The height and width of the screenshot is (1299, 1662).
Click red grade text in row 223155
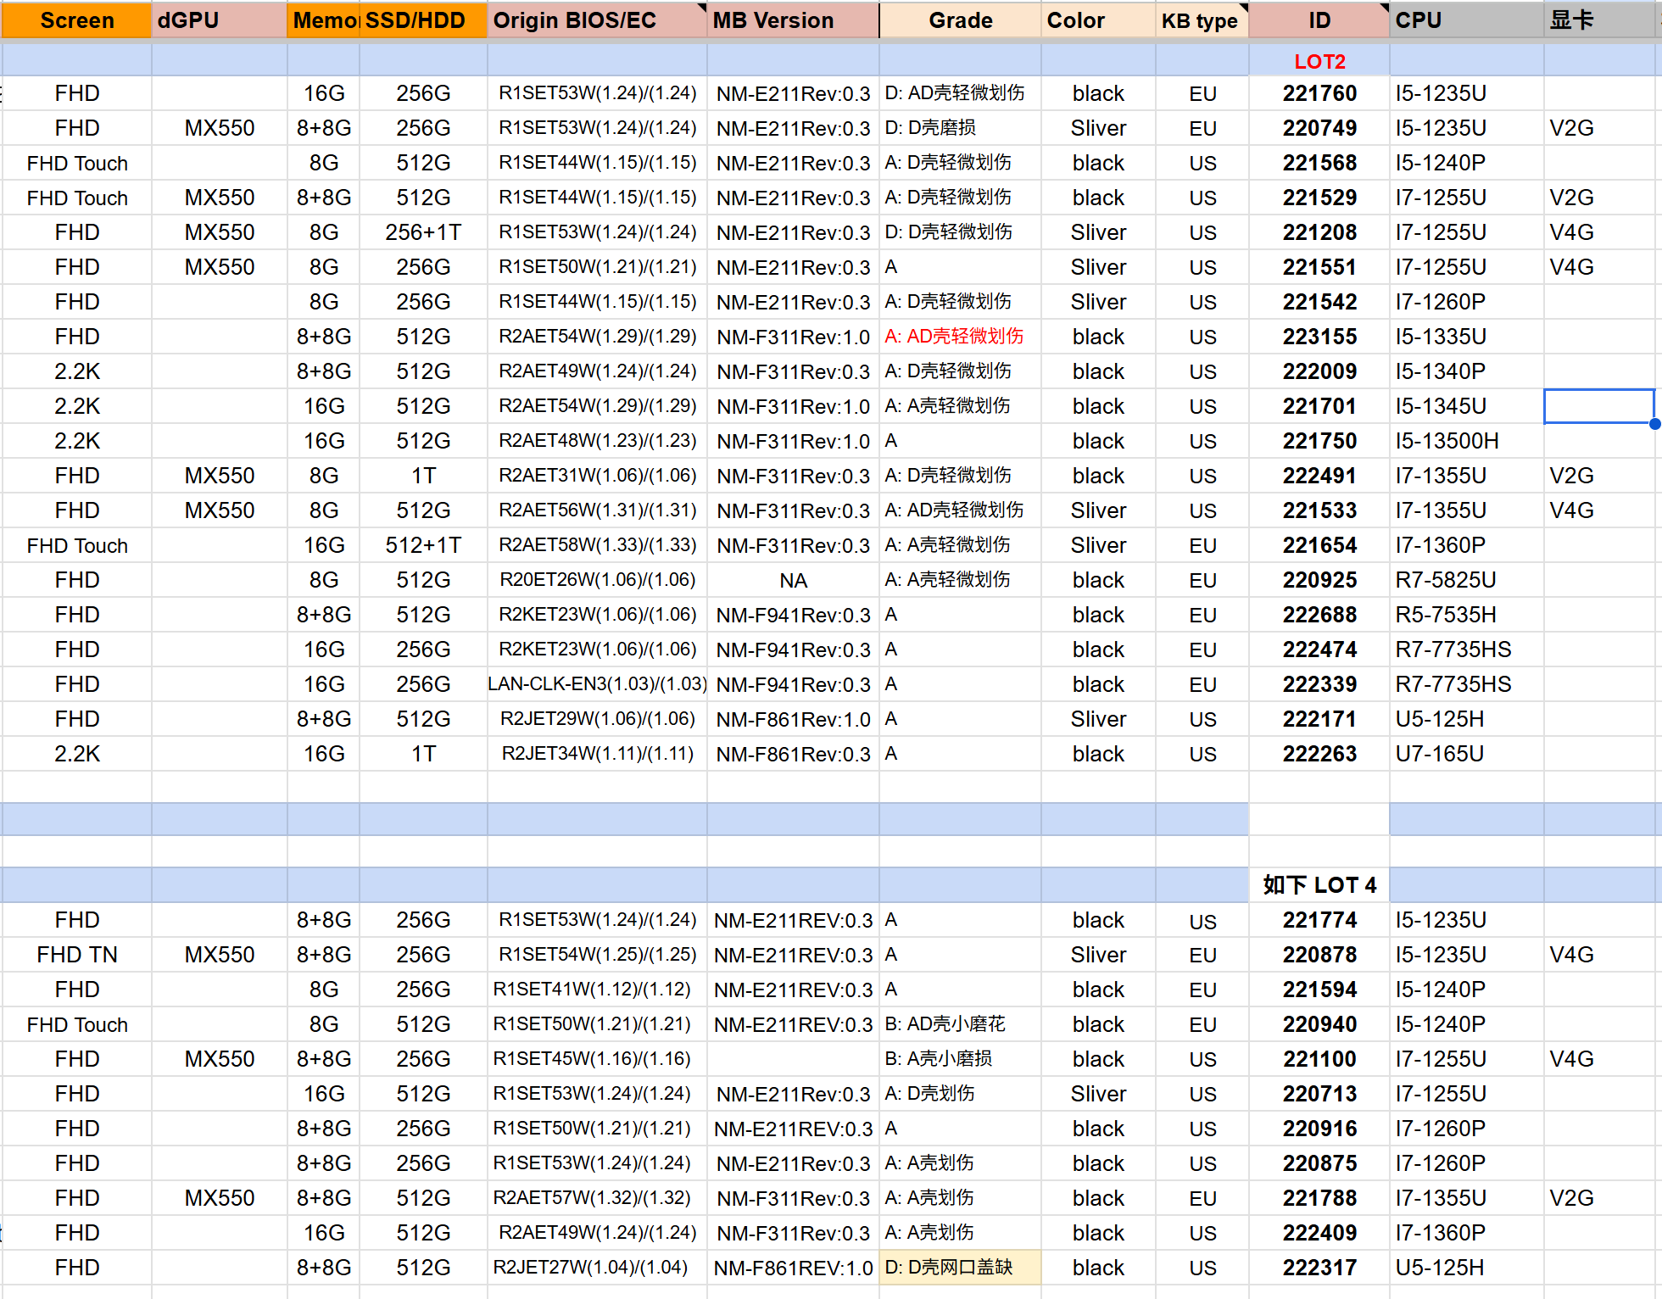click(954, 337)
